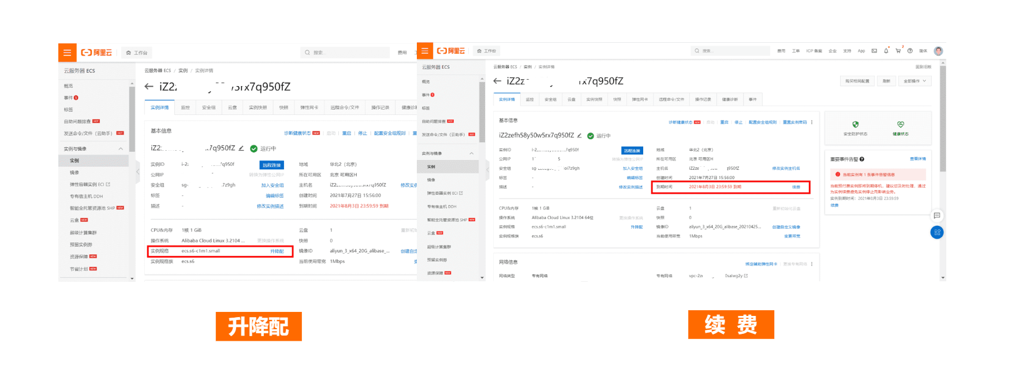1030x376 pixels.
Task: Open kebab menu in 网络信息 section
Action: coord(812,264)
